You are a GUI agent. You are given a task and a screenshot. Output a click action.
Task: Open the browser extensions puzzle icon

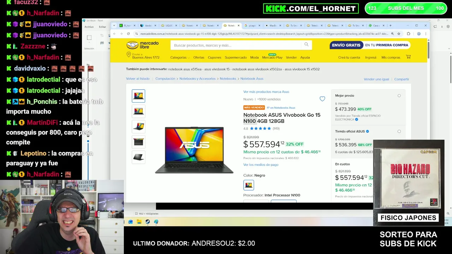(x=409, y=34)
